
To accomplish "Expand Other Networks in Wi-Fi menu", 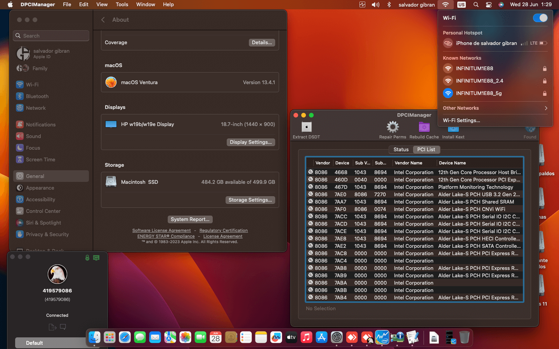I will (495, 108).
